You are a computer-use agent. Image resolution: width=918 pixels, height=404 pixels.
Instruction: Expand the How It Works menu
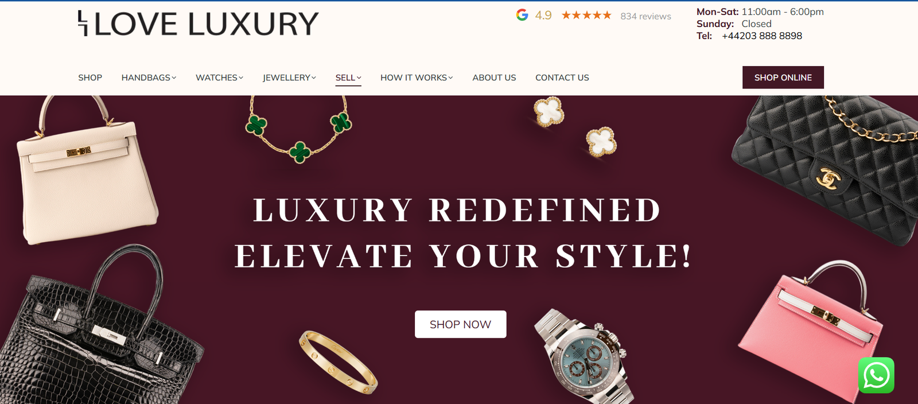[417, 77]
